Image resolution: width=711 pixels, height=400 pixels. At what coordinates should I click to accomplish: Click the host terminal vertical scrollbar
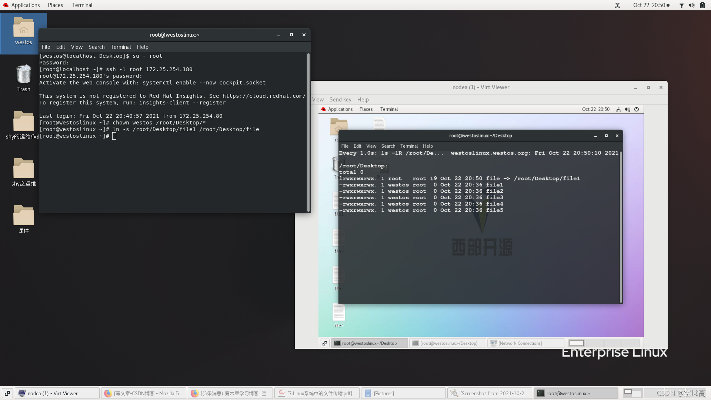[x=308, y=132]
